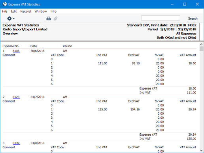Click inside the search text field

[x=161, y=18]
